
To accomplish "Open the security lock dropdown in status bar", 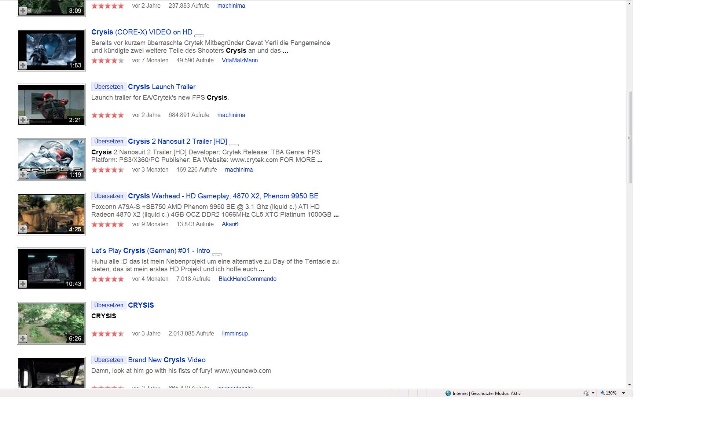I will [x=593, y=393].
